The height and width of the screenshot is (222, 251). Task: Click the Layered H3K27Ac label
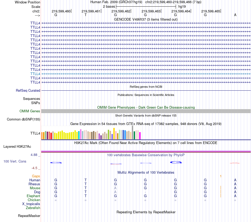click(17, 147)
